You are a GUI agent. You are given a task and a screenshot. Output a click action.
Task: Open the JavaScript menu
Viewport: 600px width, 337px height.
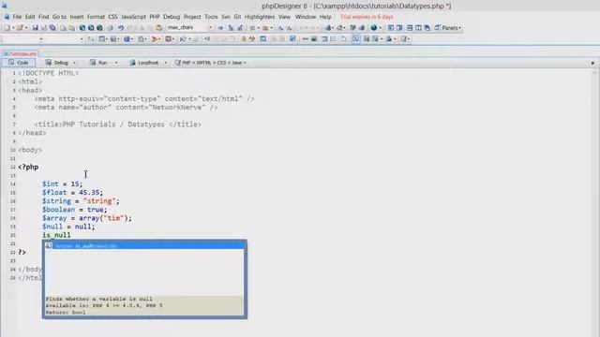click(x=133, y=17)
